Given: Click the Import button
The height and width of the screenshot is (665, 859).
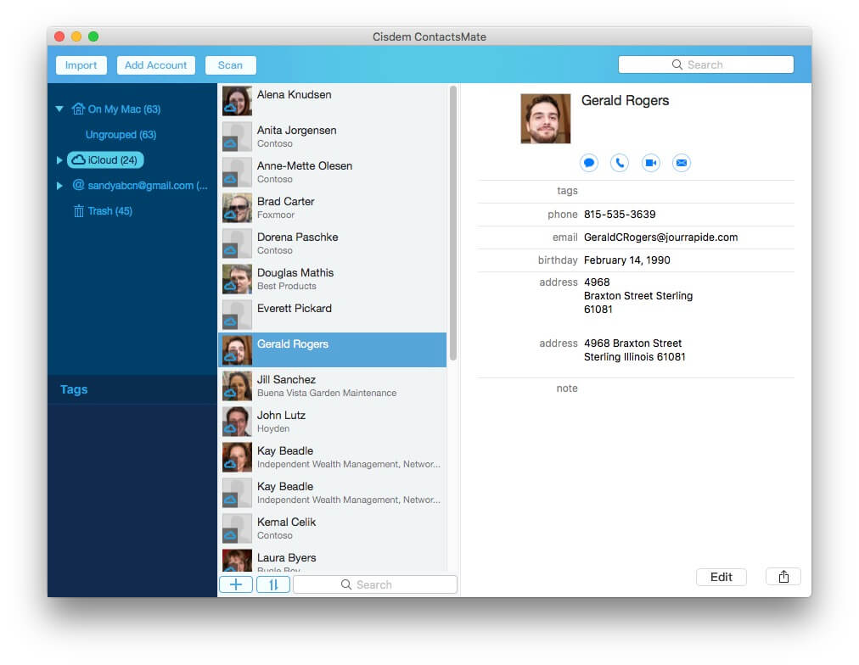Looking at the screenshot, I should coord(81,65).
